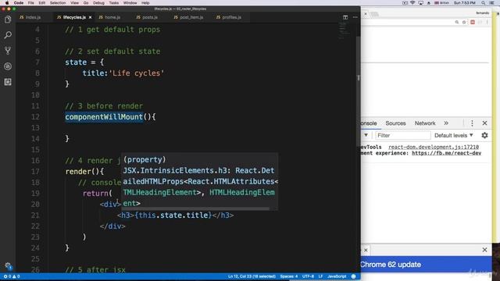Dismiss the Chrome 62 update drawer
The height and width of the screenshot is (281, 500).
[x=484, y=250]
